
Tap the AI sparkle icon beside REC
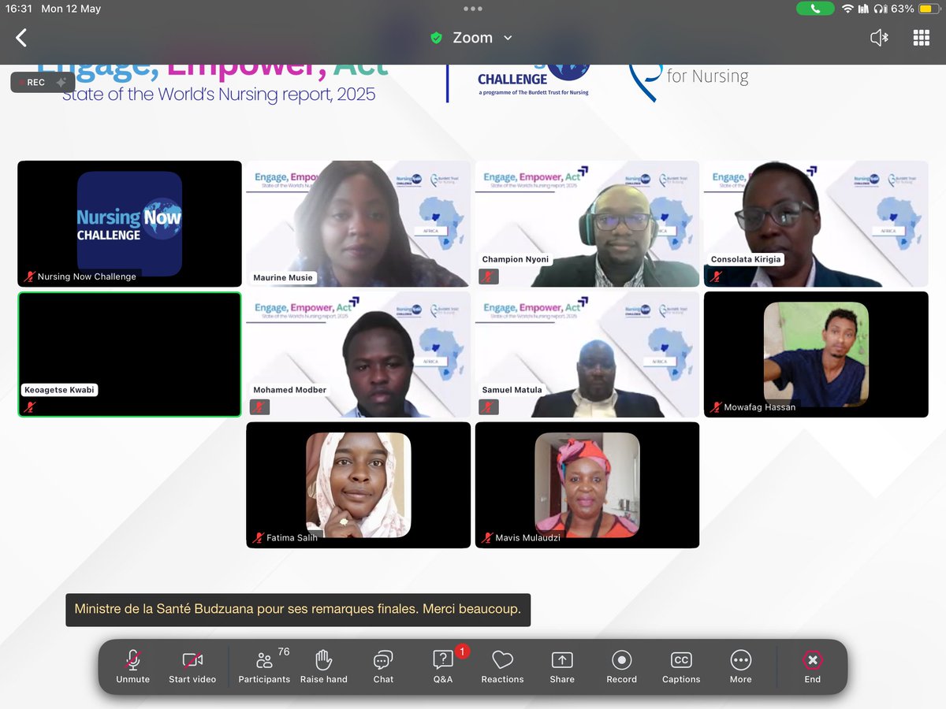[61, 83]
